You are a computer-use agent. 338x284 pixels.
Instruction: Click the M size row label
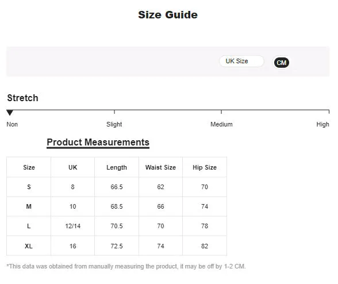pos(29,206)
